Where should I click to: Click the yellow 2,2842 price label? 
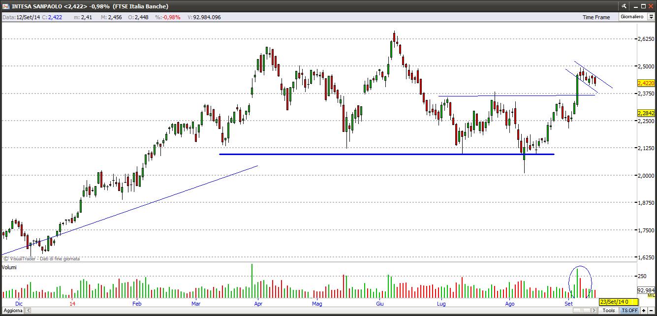click(x=646, y=113)
